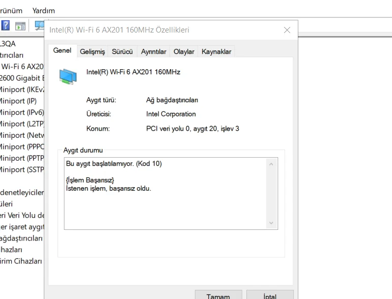Click the blue Help question mark toolbar icon

coord(6,25)
